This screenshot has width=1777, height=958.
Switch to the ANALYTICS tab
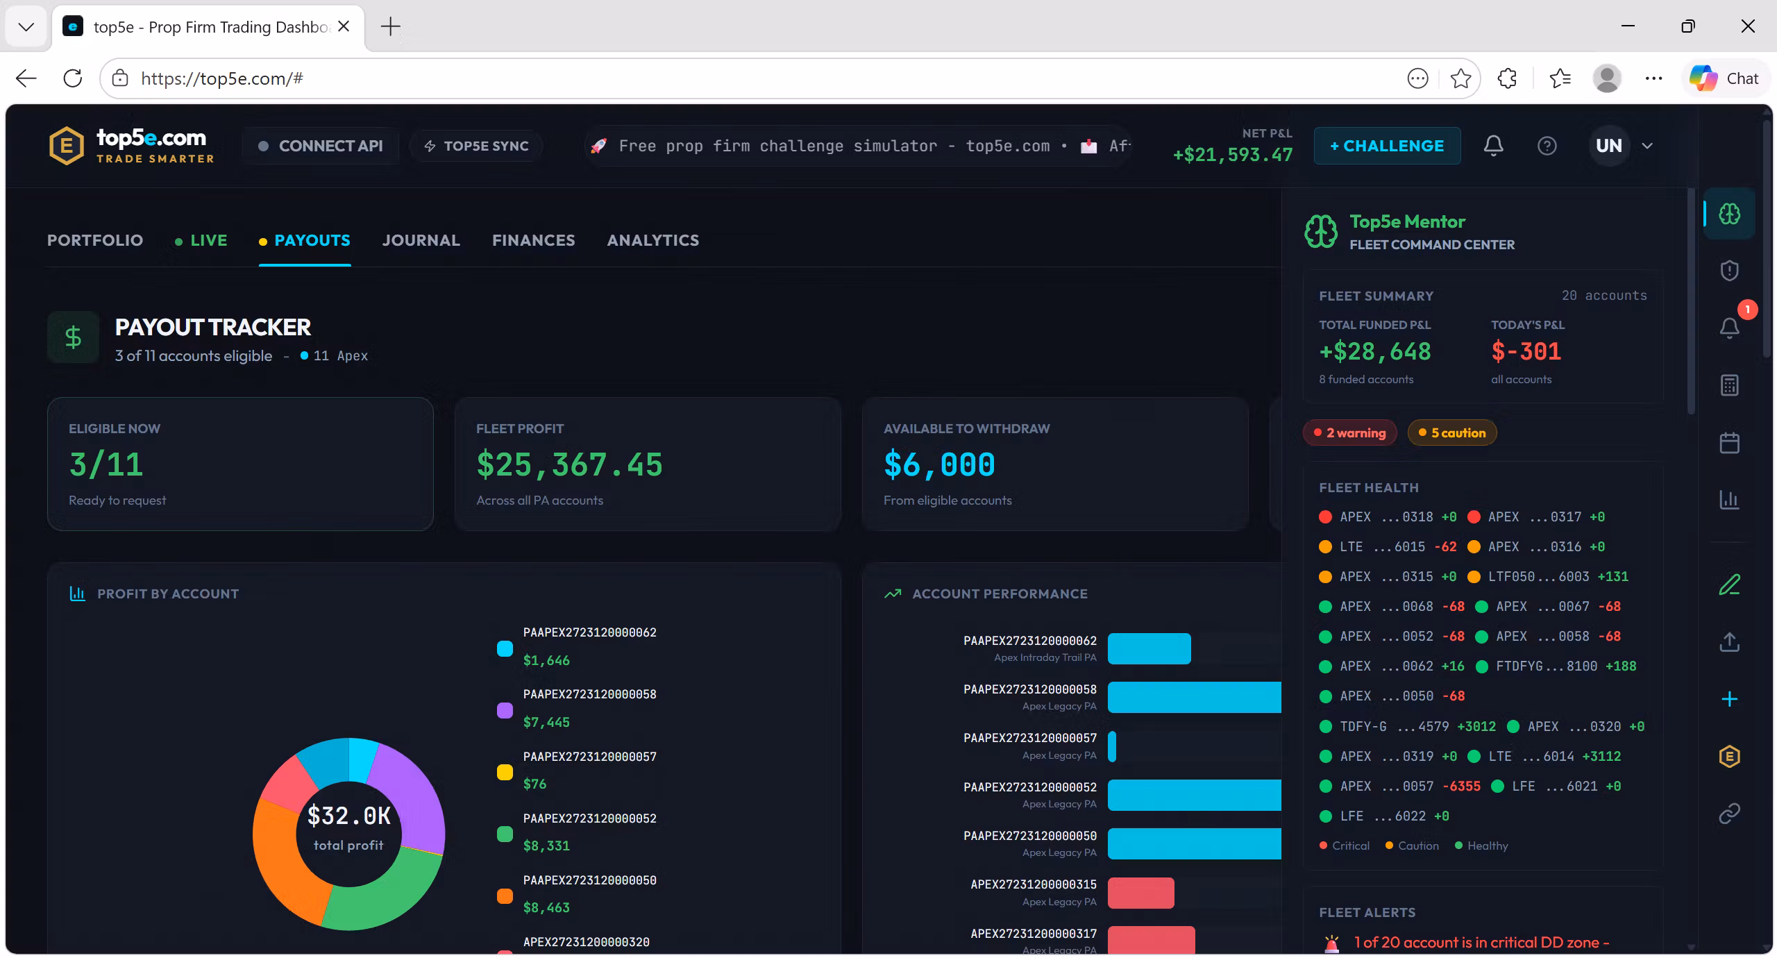653,240
